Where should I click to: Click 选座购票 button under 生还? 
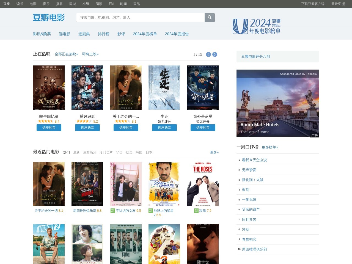pos(164,128)
